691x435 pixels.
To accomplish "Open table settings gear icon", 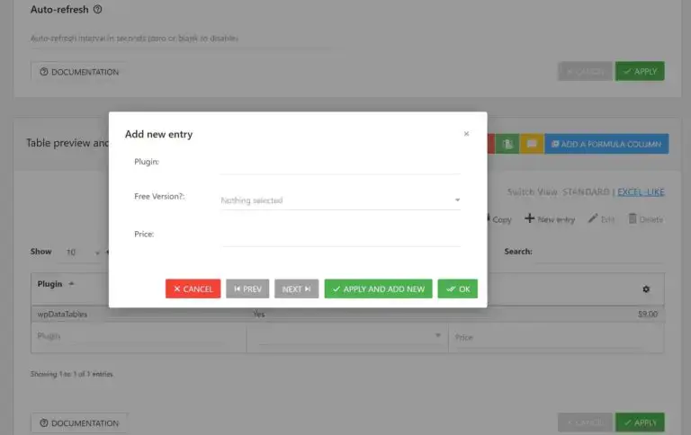I will [646, 289].
